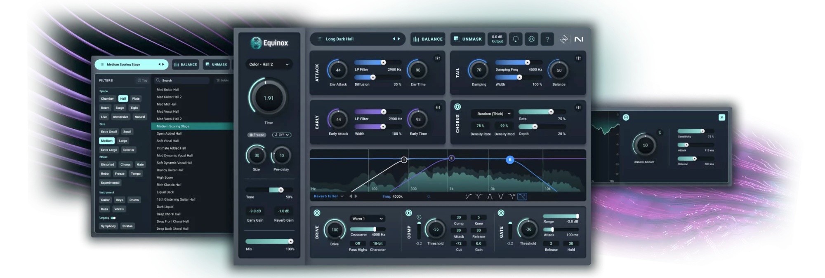Select the 12 dB high-cut filter shape icon

coord(511,196)
